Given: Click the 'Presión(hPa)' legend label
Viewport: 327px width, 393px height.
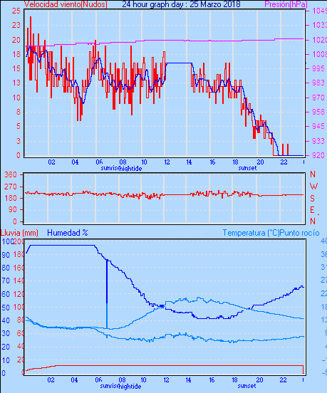Looking at the screenshot, I should (286, 4).
